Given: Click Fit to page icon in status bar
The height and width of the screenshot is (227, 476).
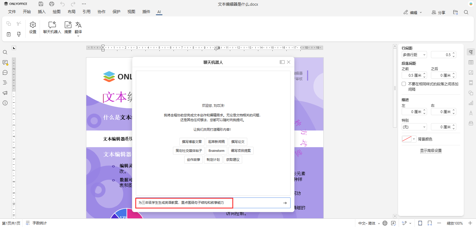Looking at the screenshot, I should tap(420, 223).
